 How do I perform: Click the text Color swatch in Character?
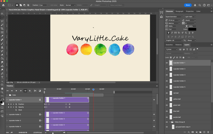point(192,29)
